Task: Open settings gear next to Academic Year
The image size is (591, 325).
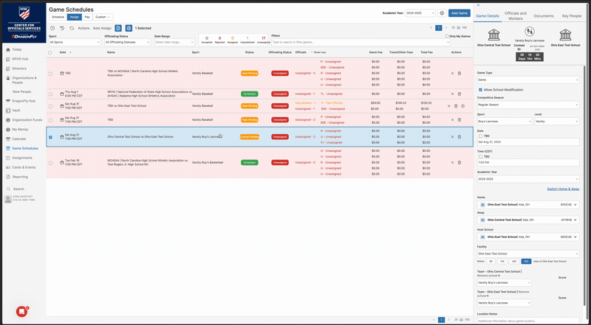Action: pyautogui.click(x=442, y=13)
